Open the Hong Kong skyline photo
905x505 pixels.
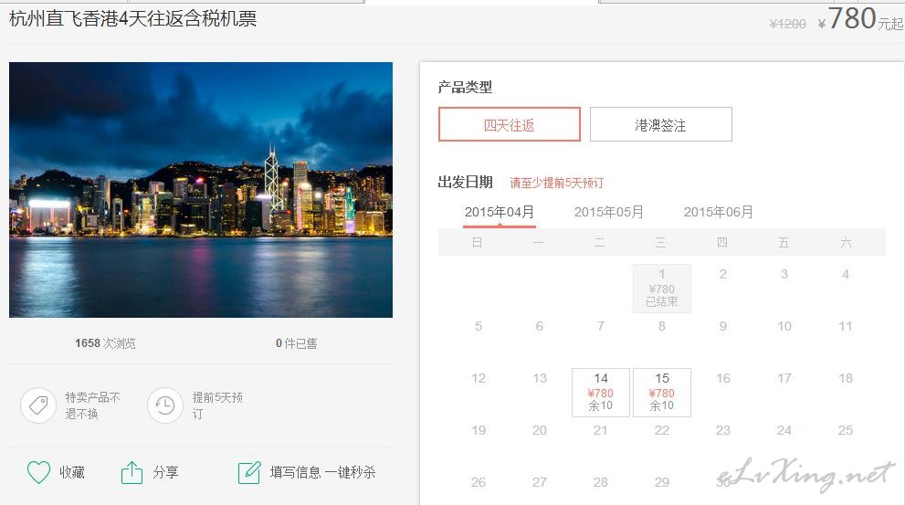tap(201, 190)
